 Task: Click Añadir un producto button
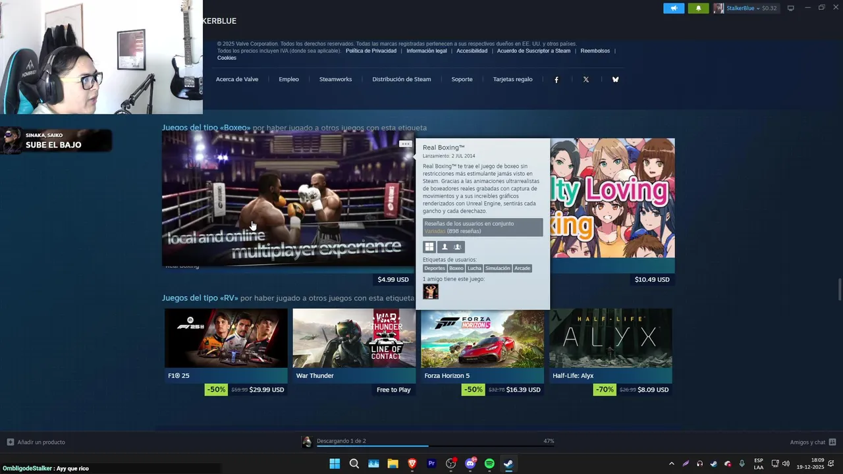(36, 442)
